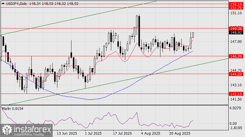
Task: Click the 1 Jul 2025 date label
Action: 93,134
